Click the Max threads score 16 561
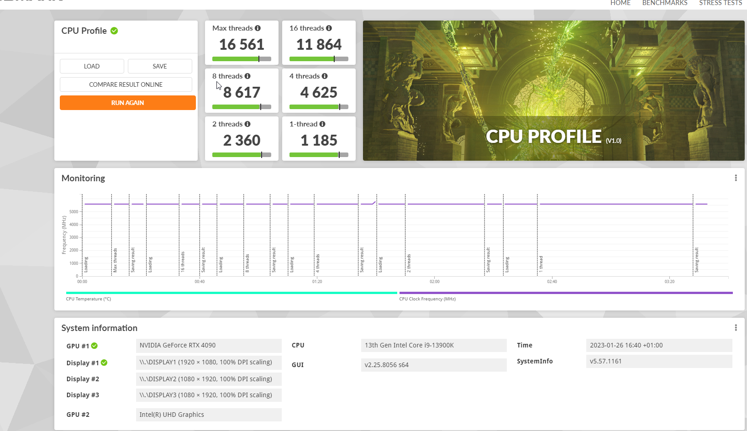This screenshot has height=431, width=747. 242,45
